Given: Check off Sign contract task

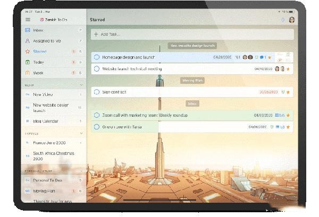Looking at the screenshot, I should 96,92.
